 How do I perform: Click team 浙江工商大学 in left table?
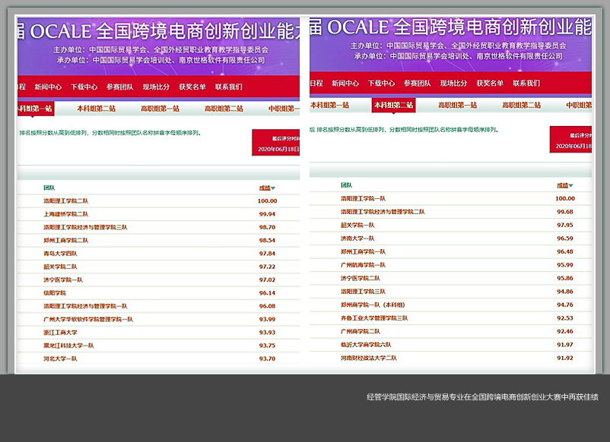pos(60,332)
